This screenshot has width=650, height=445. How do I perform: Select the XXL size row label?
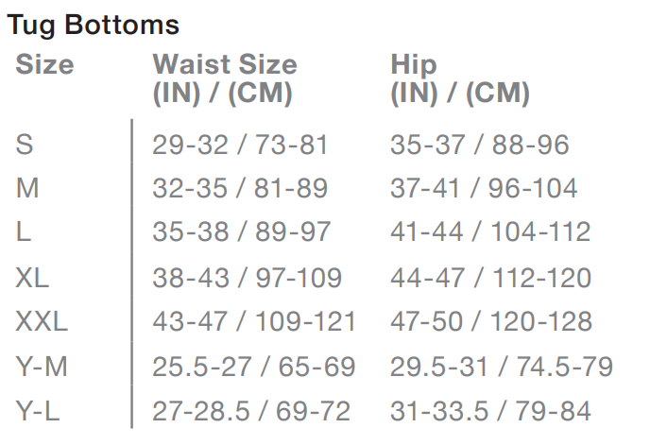tap(42, 322)
